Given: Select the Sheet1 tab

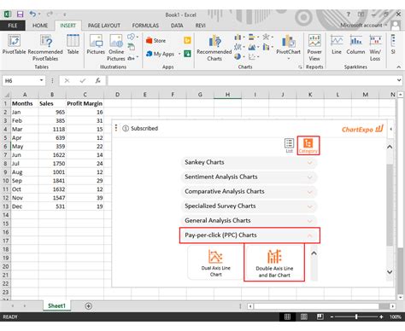Looking at the screenshot, I should coord(56,306).
